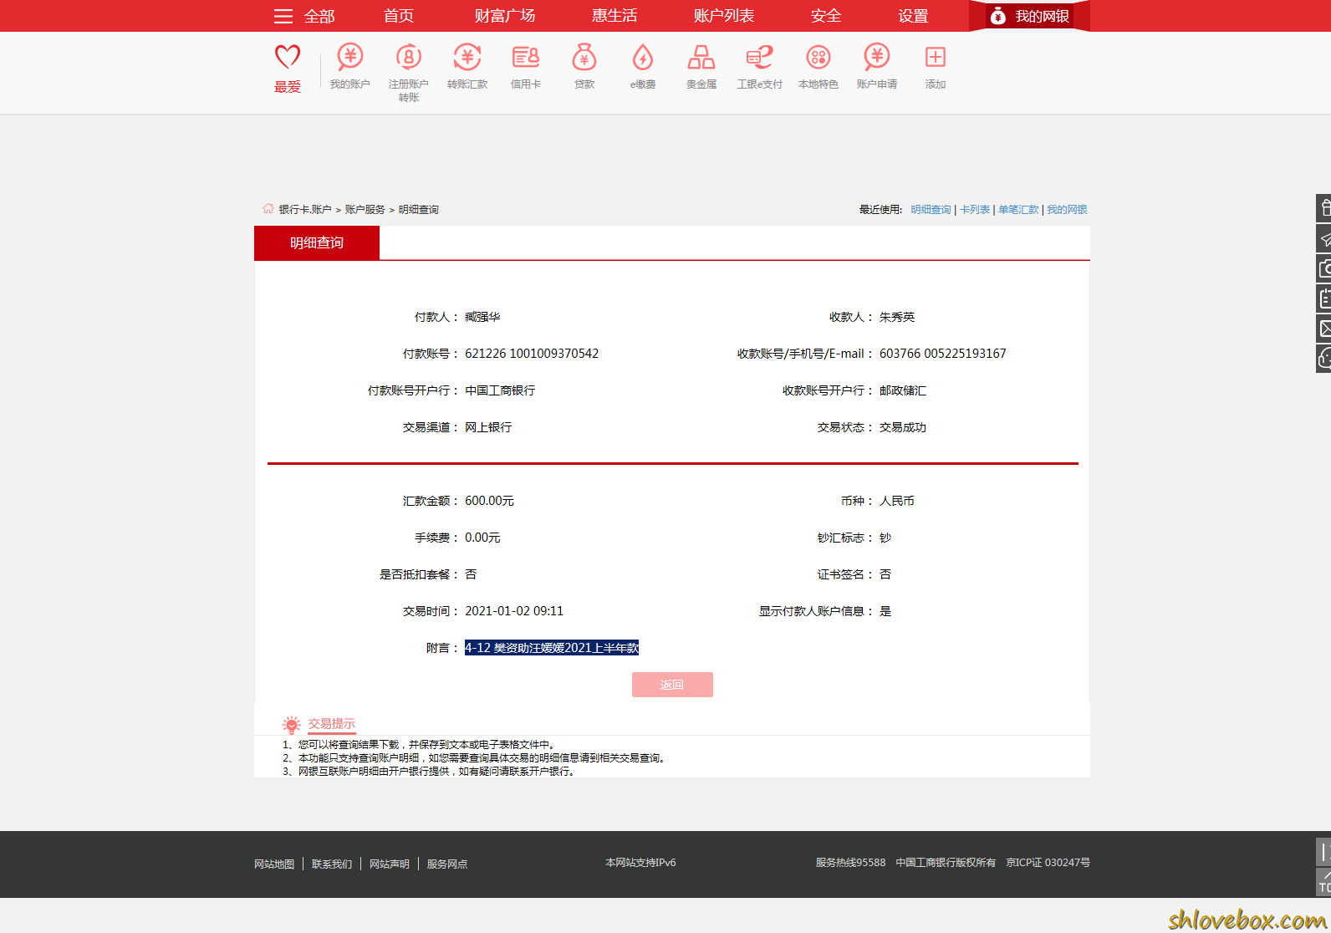This screenshot has width=1331, height=933.
Task: Click the lower-right gray icon above TOP
Action: [x=1324, y=852]
